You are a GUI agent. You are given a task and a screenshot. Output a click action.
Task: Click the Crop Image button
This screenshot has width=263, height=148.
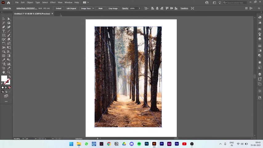[x=113, y=8]
